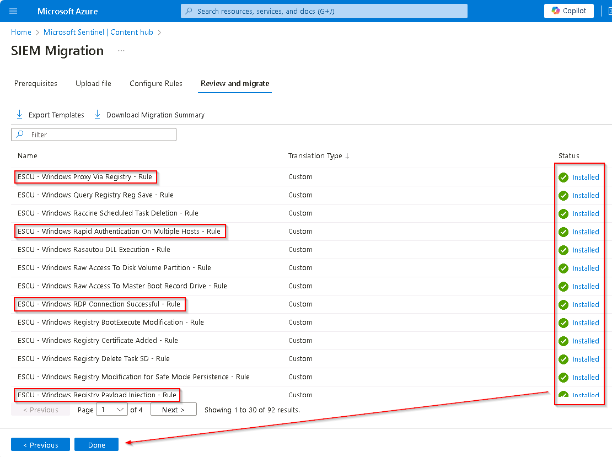Switch to the Configure Rules tab
The height and width of the screenshot is (457, 612).
(x=155, y=83)
